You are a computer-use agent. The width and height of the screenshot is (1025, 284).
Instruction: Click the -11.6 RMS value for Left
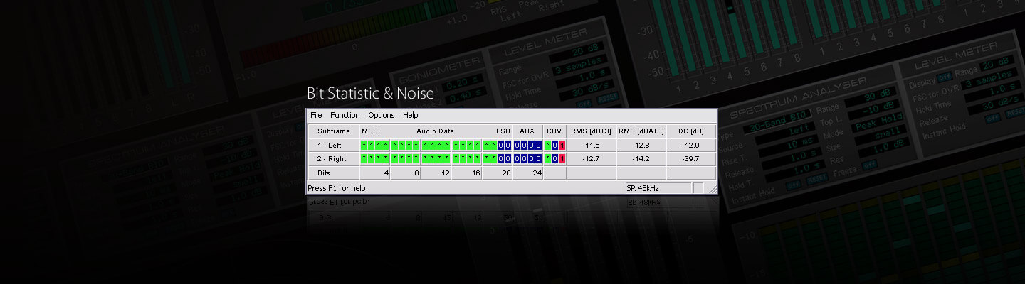591,146
